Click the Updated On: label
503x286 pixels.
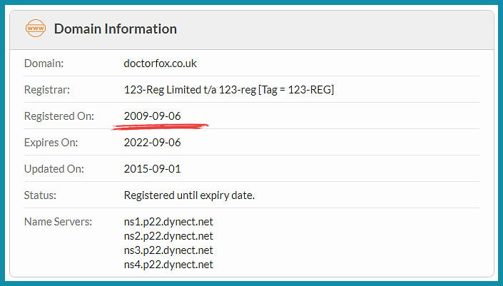coord(54,168)
